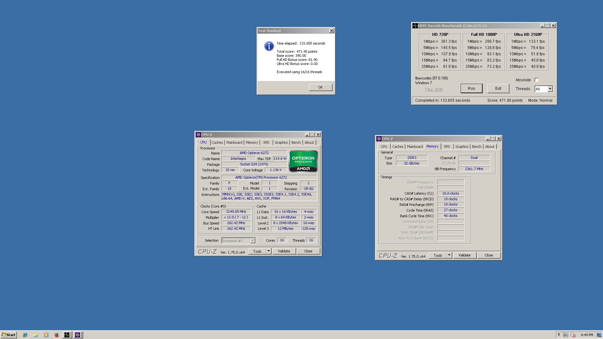Click the Core Speed value 3149.00 MHz
603x339 pixels.
pos(236,212)
